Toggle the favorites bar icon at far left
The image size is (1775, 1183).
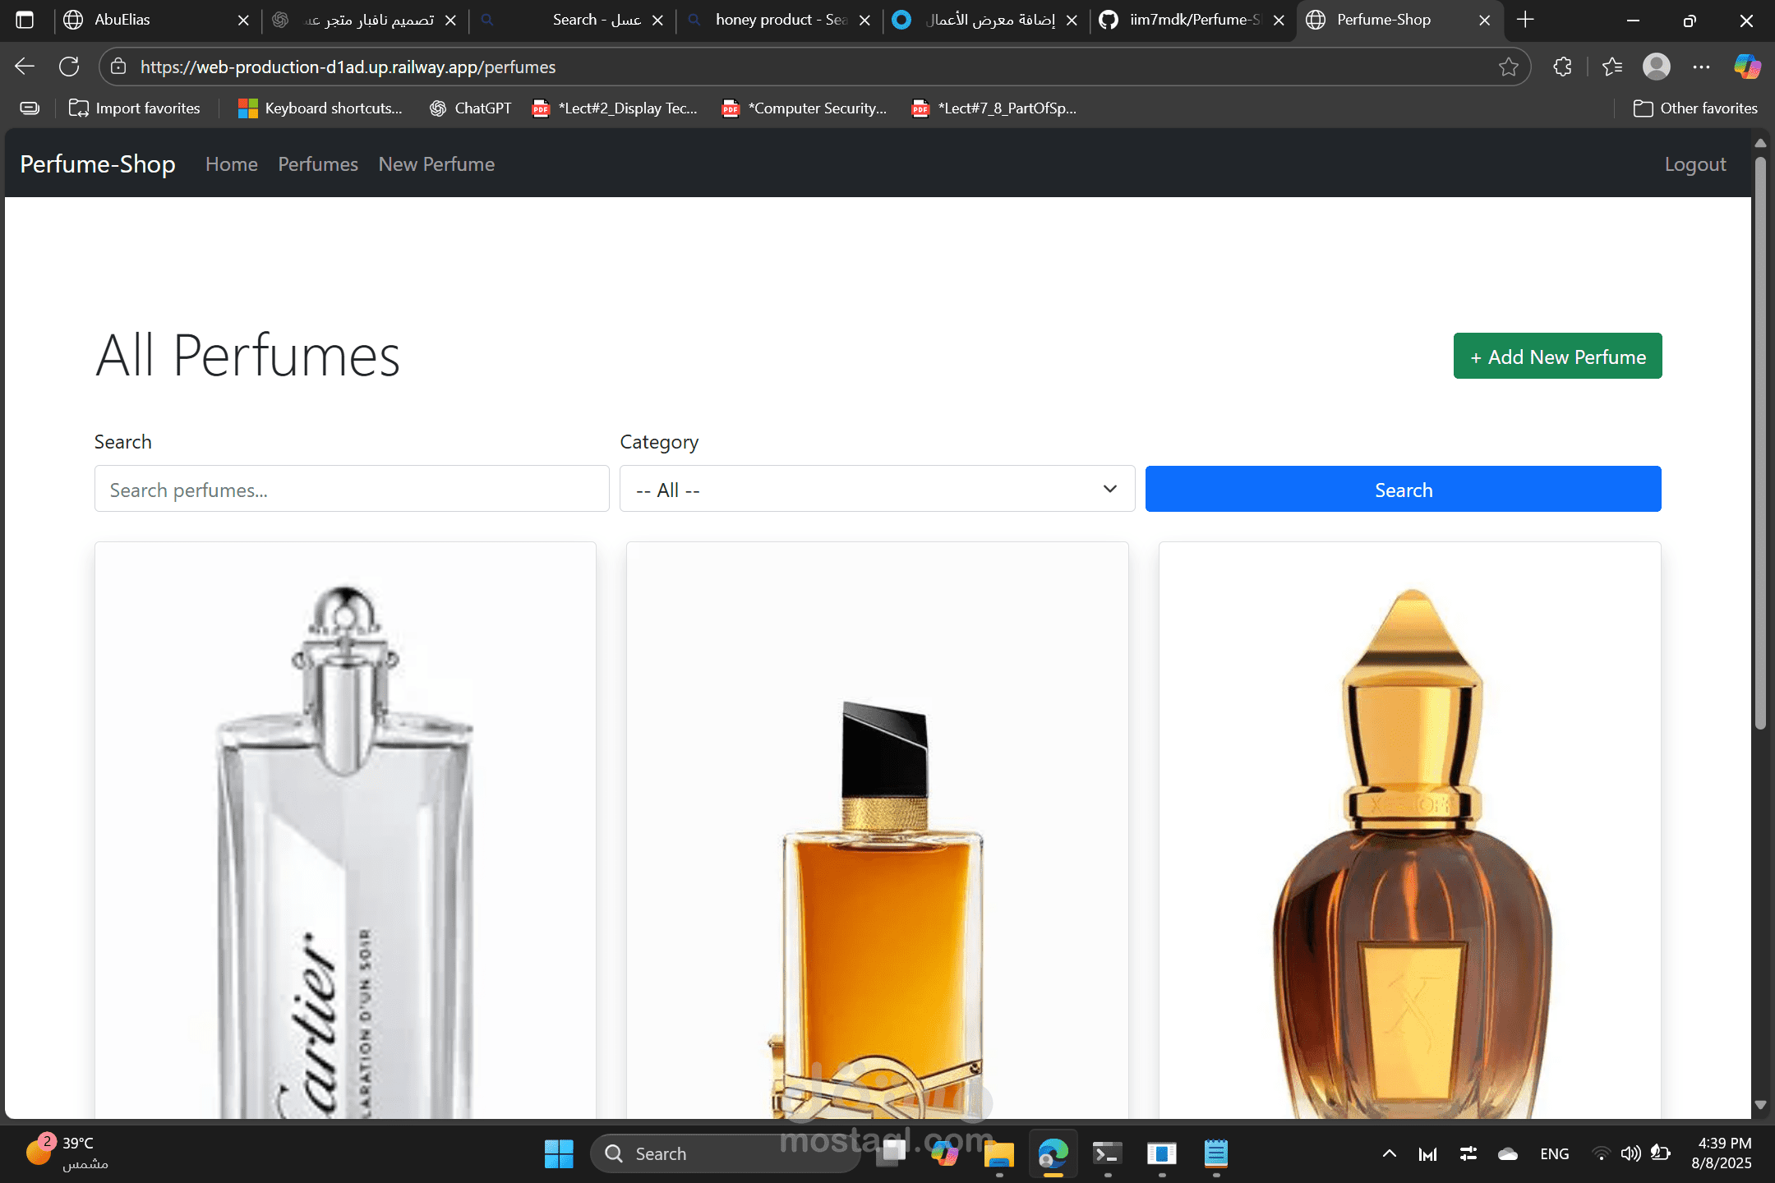click(x=30, y=108)
